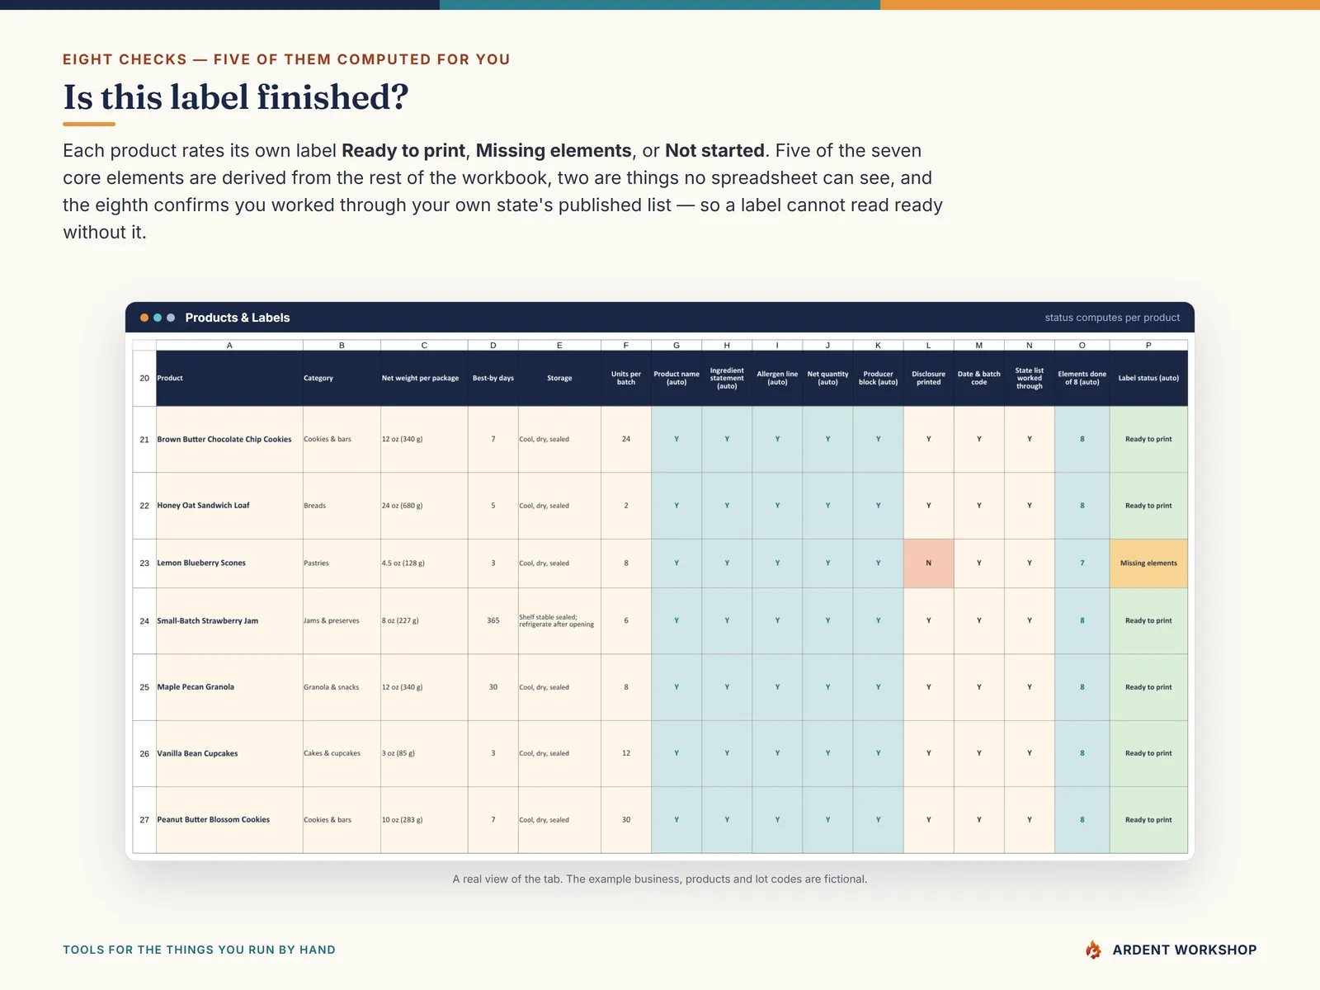Click 'Shelf stable sealed; refrigerate after opening' cell
The image size is (1320, 990).
(559, 621)
